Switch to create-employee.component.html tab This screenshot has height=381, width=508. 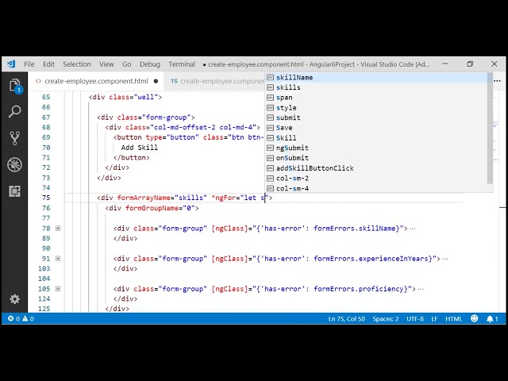tap(96, 81)
